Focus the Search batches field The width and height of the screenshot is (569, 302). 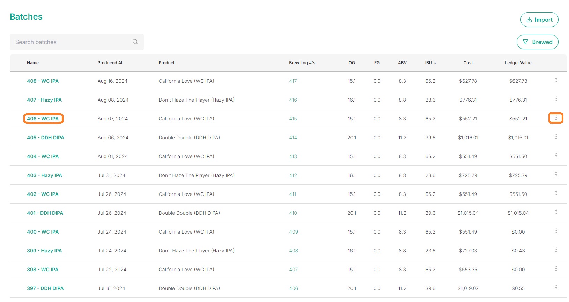pos(77,42)
